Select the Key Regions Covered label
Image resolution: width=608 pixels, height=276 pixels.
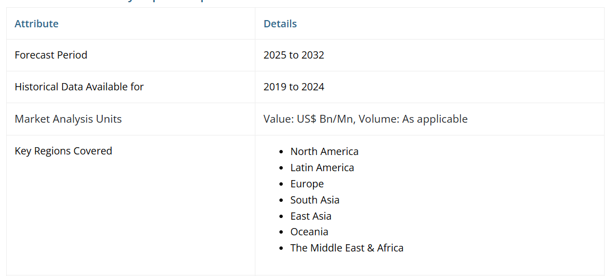tap(63, 151)
